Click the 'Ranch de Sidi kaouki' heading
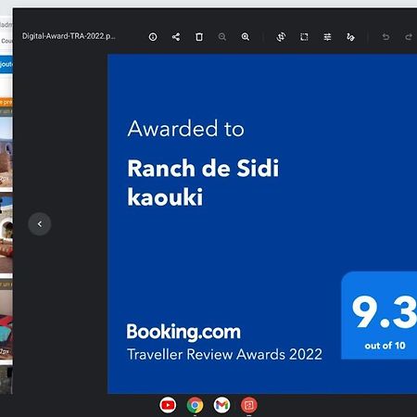 coord(203,183)
